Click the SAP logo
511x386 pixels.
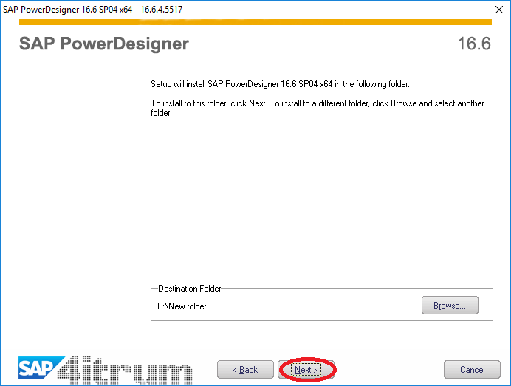[x=41, y=368]
